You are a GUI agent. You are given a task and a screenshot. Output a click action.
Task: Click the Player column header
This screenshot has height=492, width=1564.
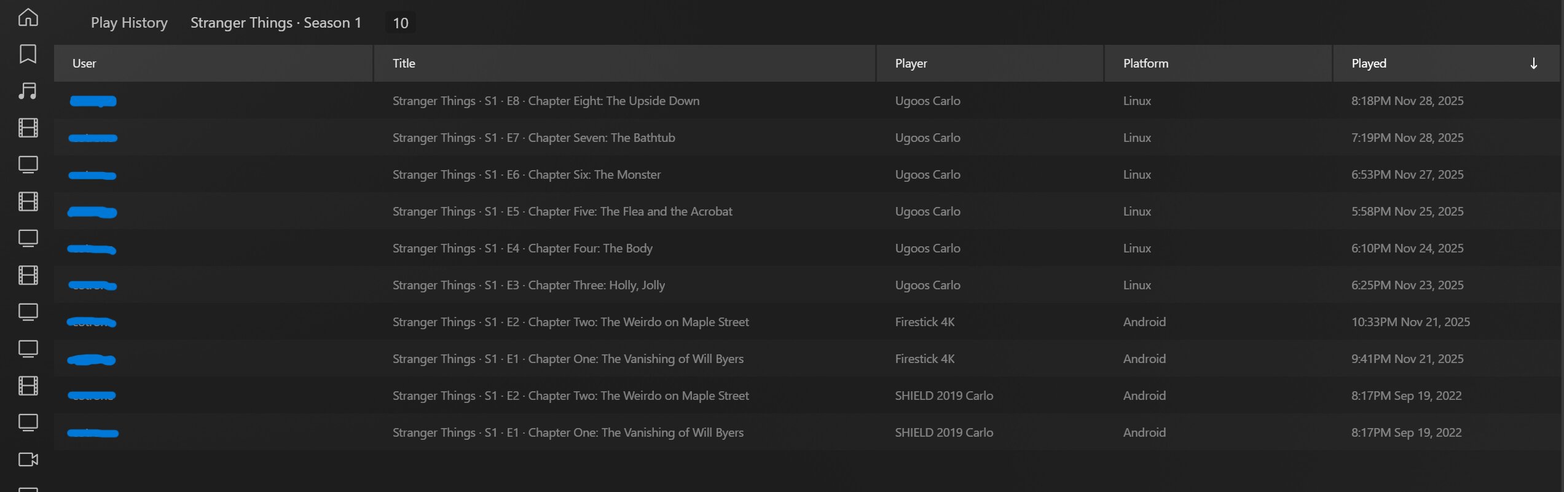[911, 63]
